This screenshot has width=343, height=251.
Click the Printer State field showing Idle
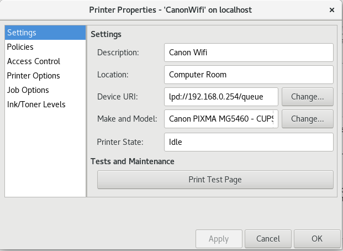pos(249,142)
